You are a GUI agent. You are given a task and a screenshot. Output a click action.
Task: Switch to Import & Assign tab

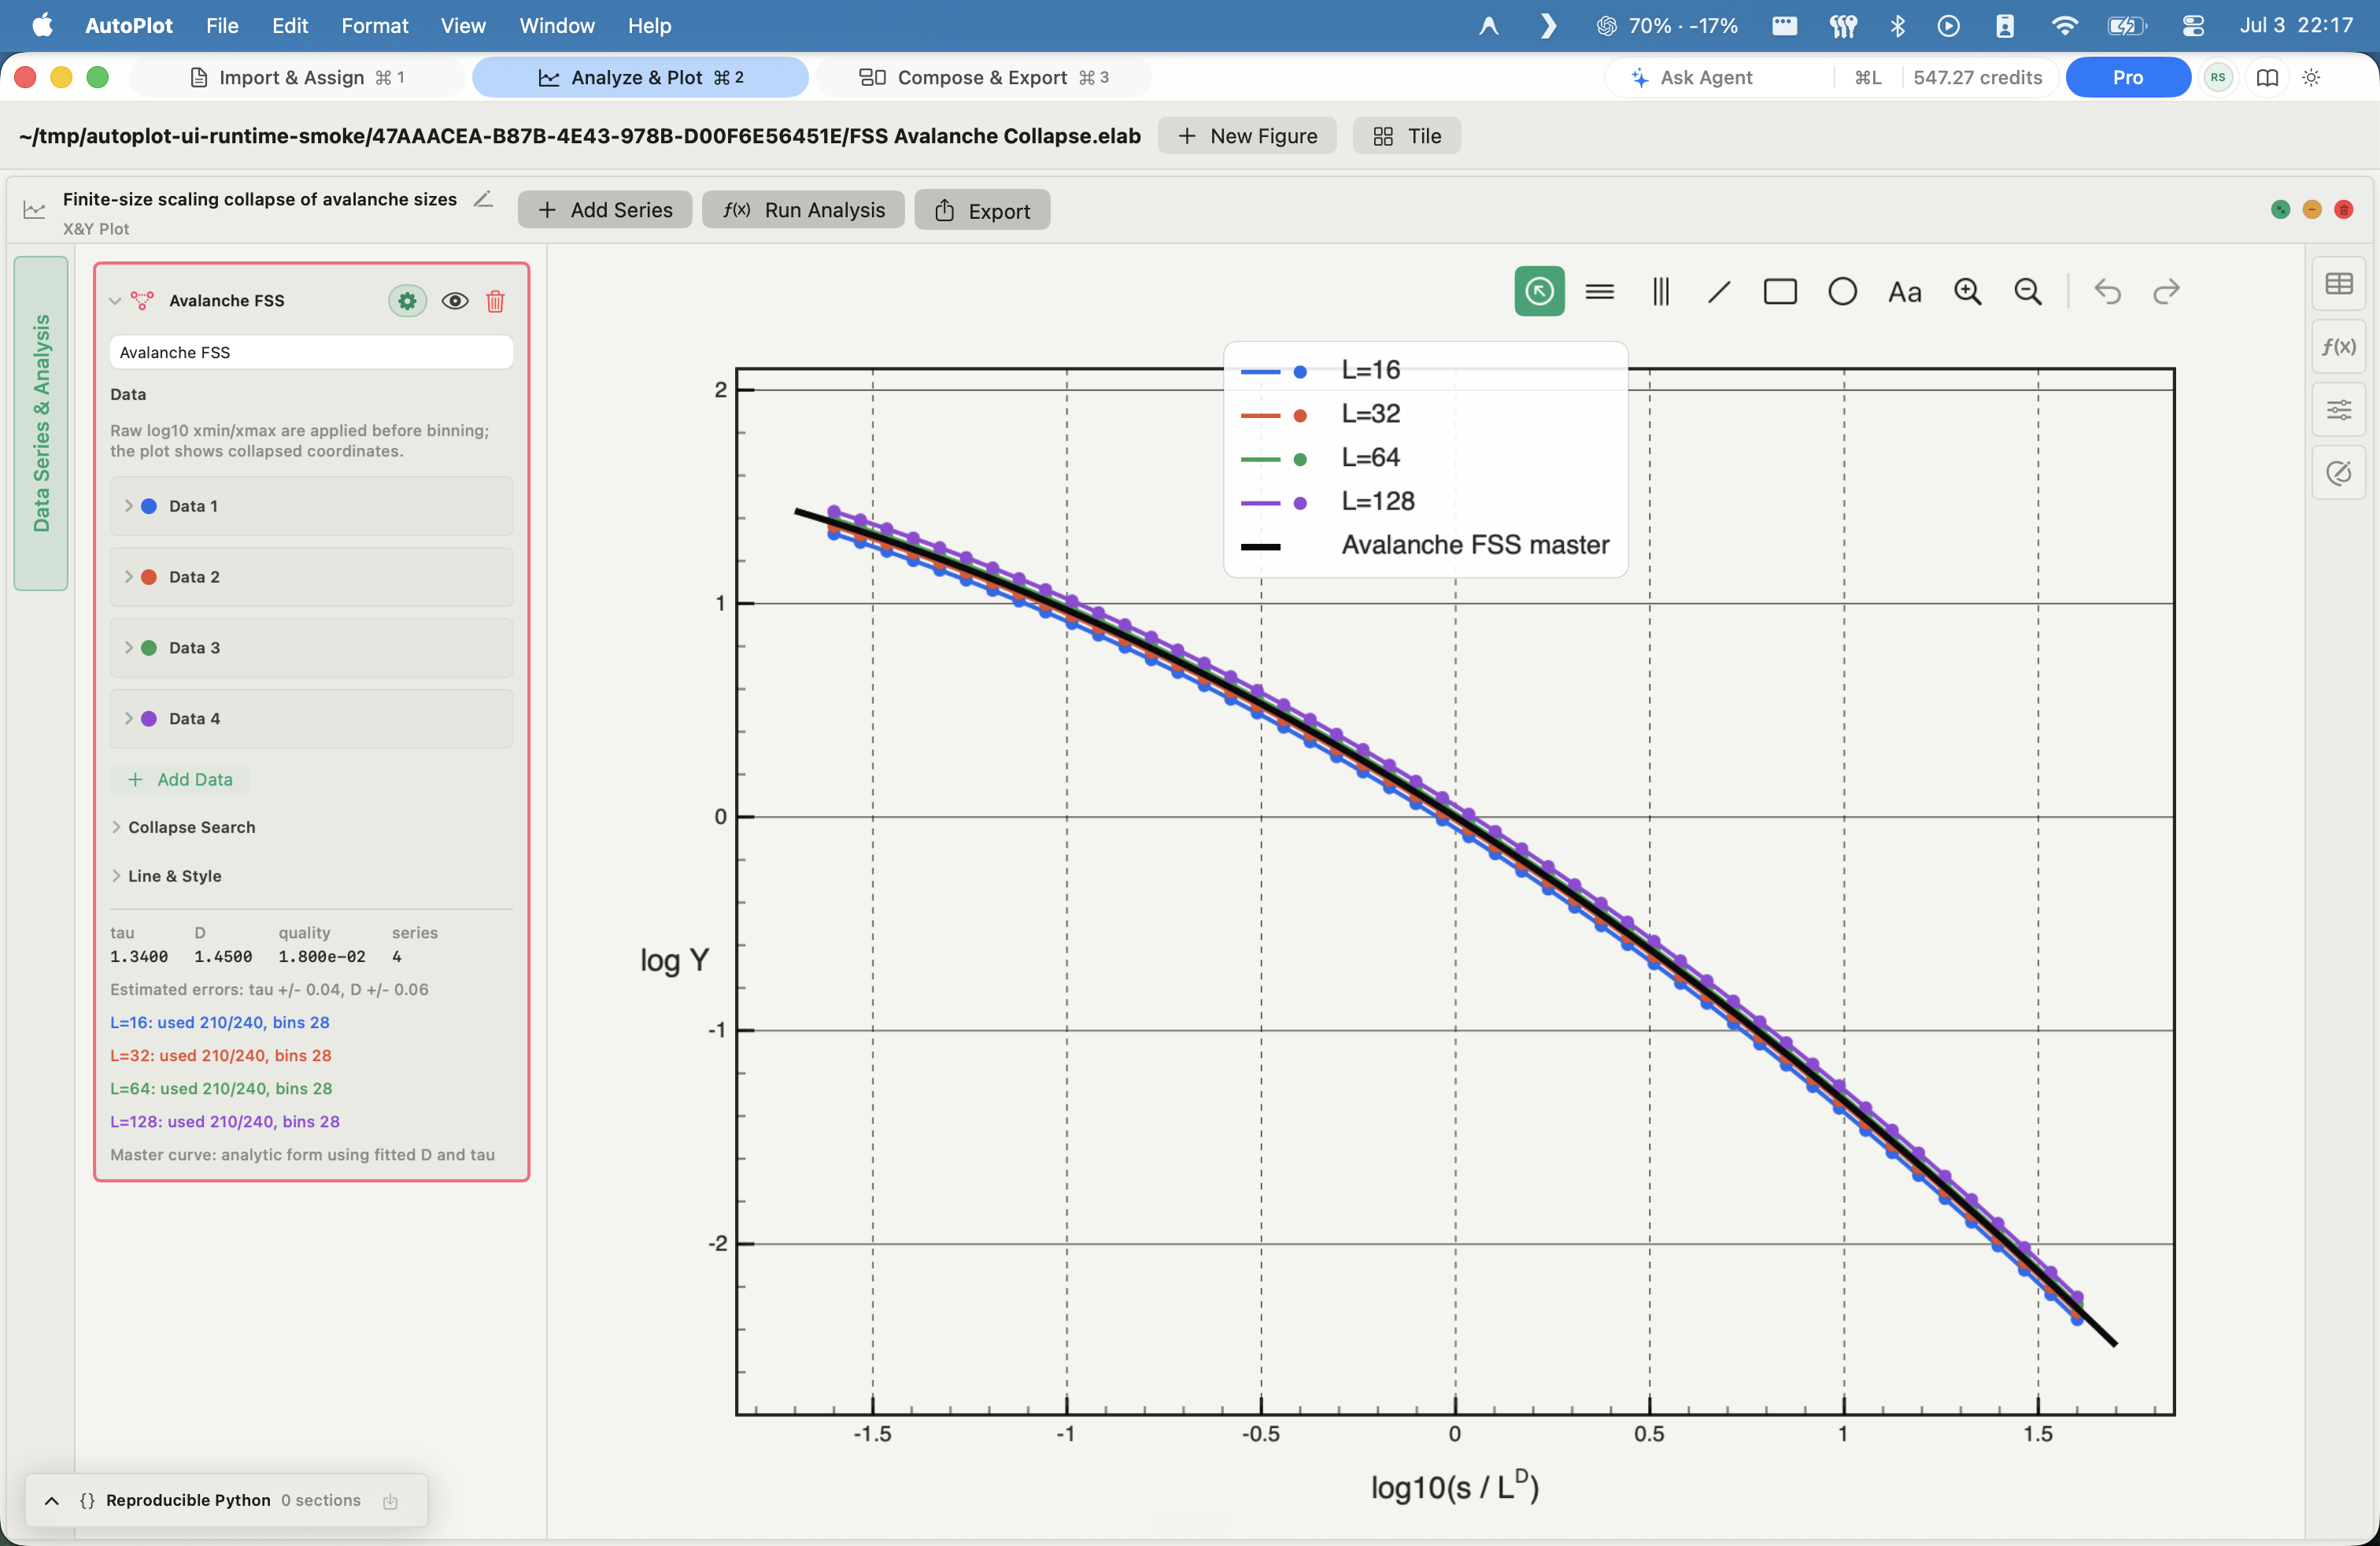(x=297, y=77)
